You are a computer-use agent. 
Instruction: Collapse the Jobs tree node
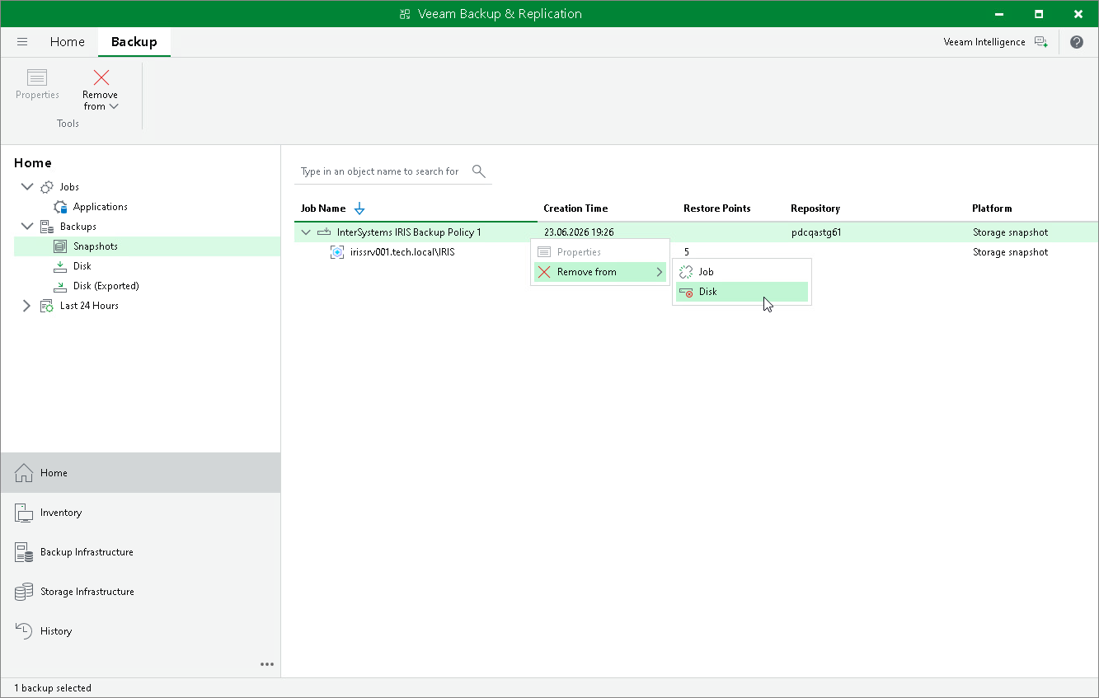point(27,187)
